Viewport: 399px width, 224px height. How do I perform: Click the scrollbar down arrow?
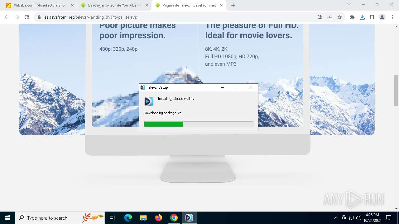click(x=397, y=209)
